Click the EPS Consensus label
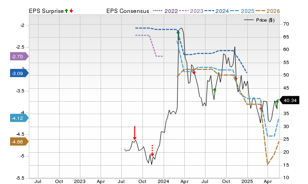308x184 pixels. pos(128,11)
